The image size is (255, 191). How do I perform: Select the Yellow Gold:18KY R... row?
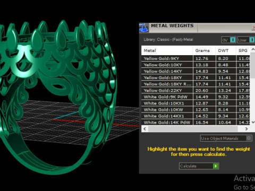coord(195,84)
